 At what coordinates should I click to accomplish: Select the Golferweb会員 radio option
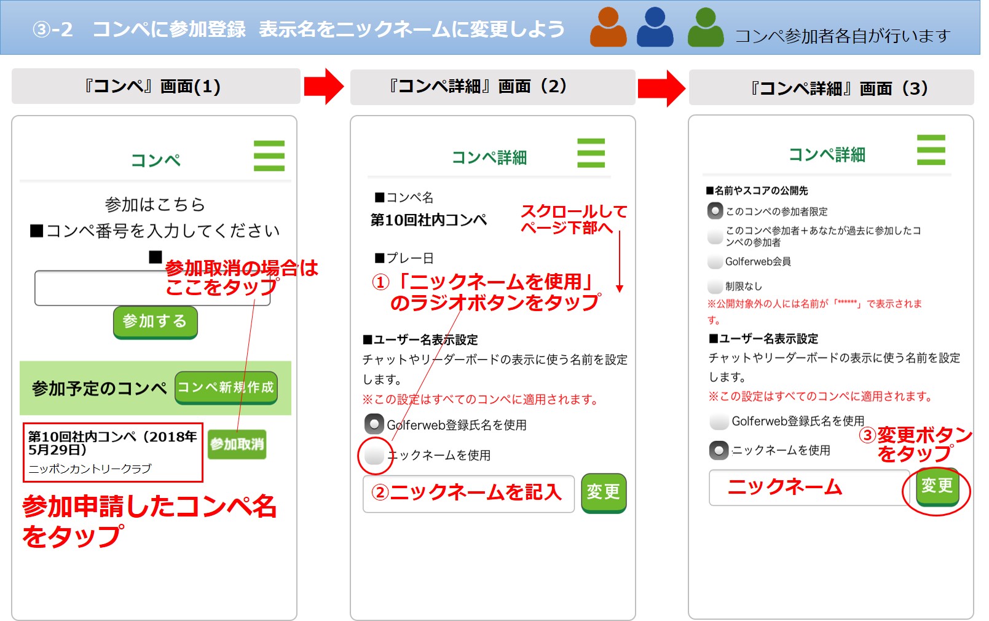[x=715, y=262]
